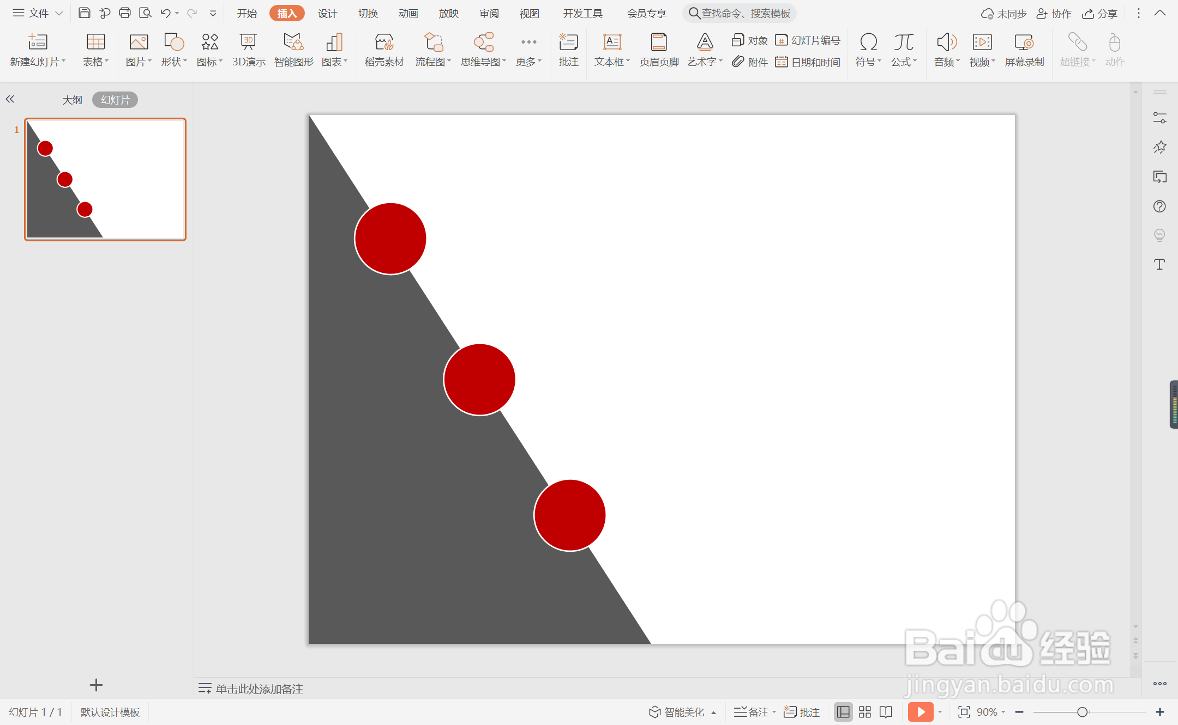Image resolution: width=1178 pixels, height=725 pixels.
Task: Switch panel to Outline (大纲) view
Action: (x=72, y=100)
